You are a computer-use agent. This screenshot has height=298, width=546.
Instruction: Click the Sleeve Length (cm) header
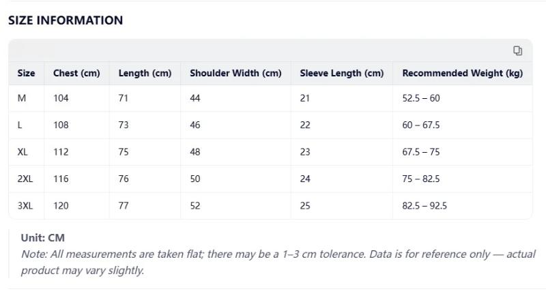[341, 73]
